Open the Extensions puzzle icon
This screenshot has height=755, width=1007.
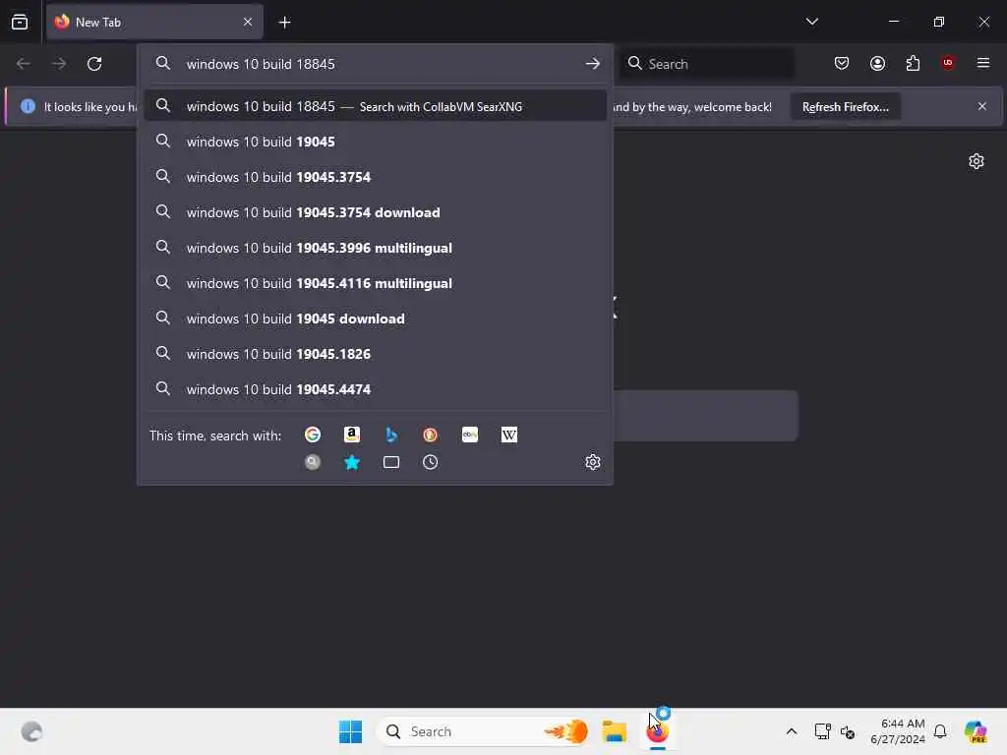tap(913, 64)
